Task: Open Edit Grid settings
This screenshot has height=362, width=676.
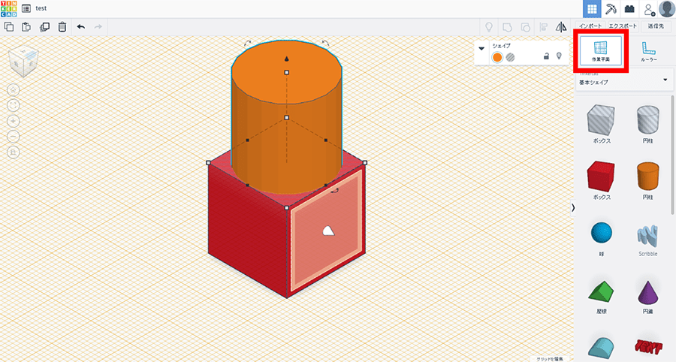Action: (549, 358)
